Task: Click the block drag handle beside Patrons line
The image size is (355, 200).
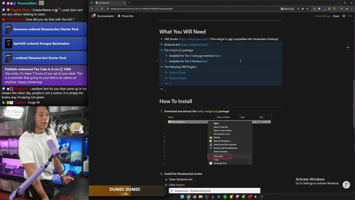Action: click(161, 61)
